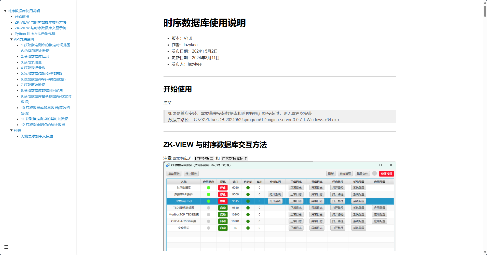This screenshot has height=255, width=487.
Task: Open 应用配置 for OPC-UA-TSDB采集
Action: [380, 221]
